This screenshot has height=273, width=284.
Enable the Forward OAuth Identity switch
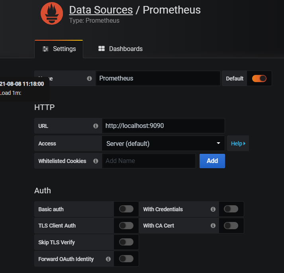point(126,259)
